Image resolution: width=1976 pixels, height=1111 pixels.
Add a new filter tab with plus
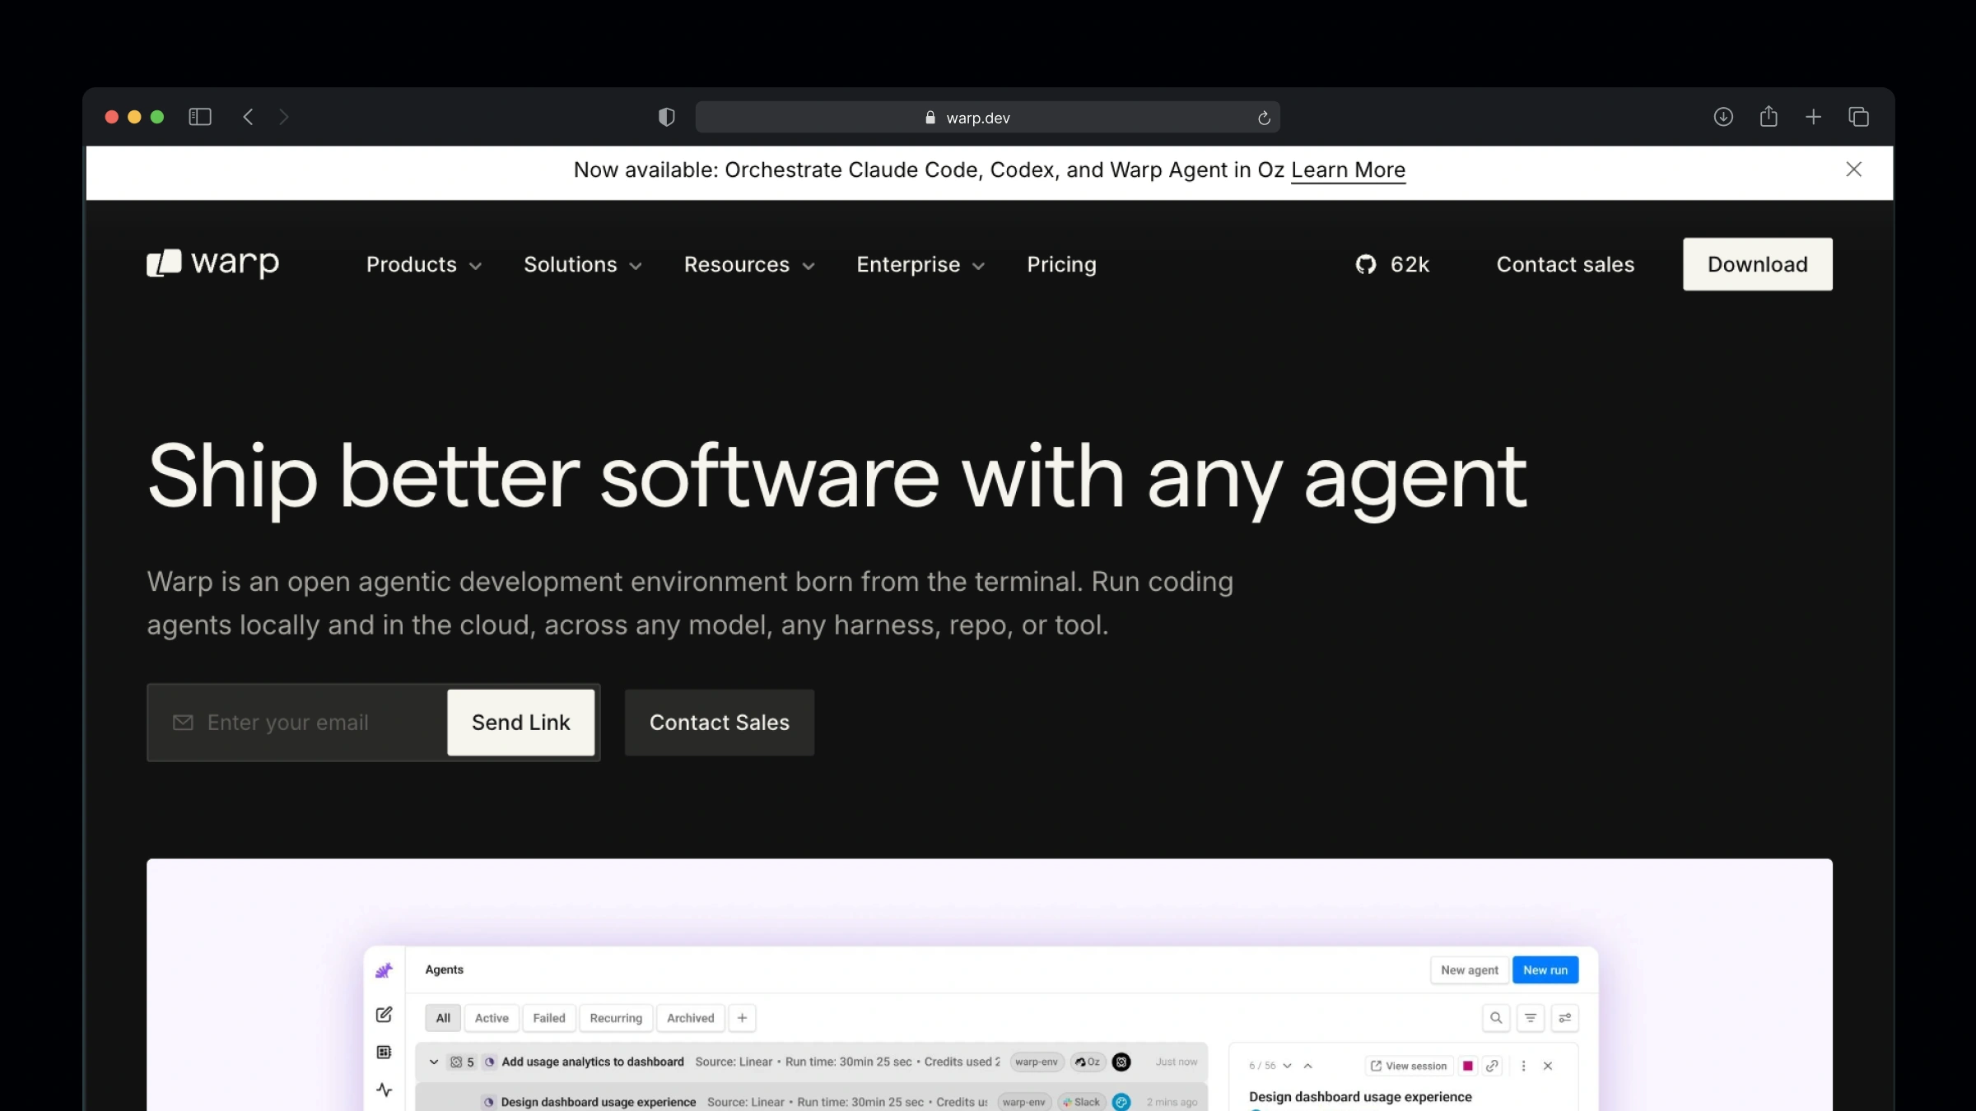(742, 1018)
